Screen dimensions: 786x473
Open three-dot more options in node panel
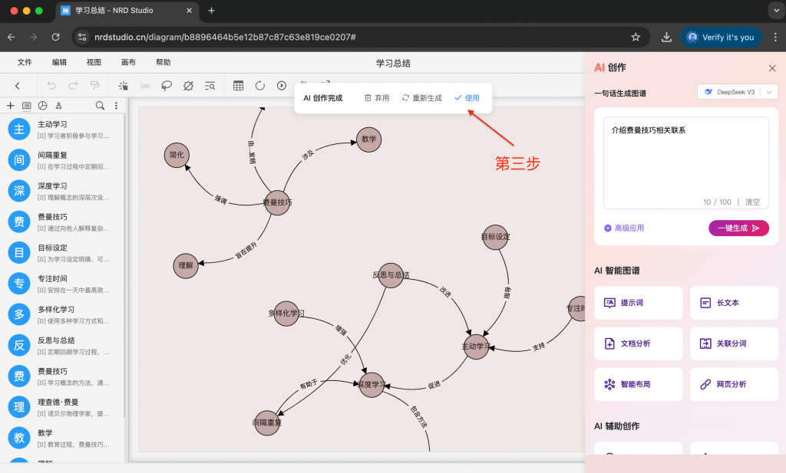[116, 106]
